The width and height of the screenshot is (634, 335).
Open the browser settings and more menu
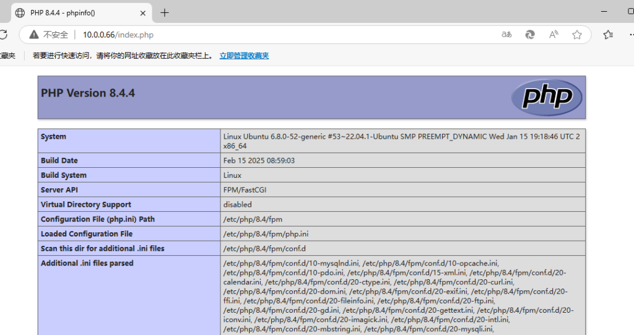pyautogui.click(x=632, y=35)
